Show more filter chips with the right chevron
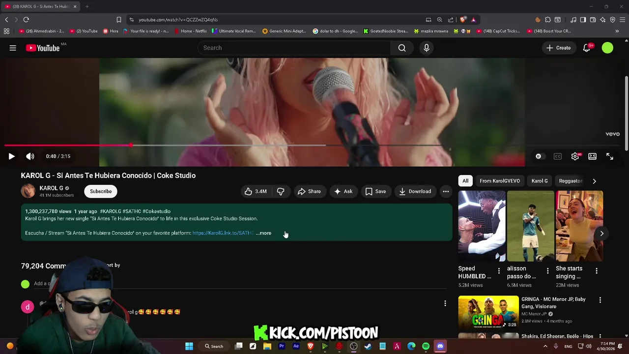629x354 pixels. [x=594, y=181]
